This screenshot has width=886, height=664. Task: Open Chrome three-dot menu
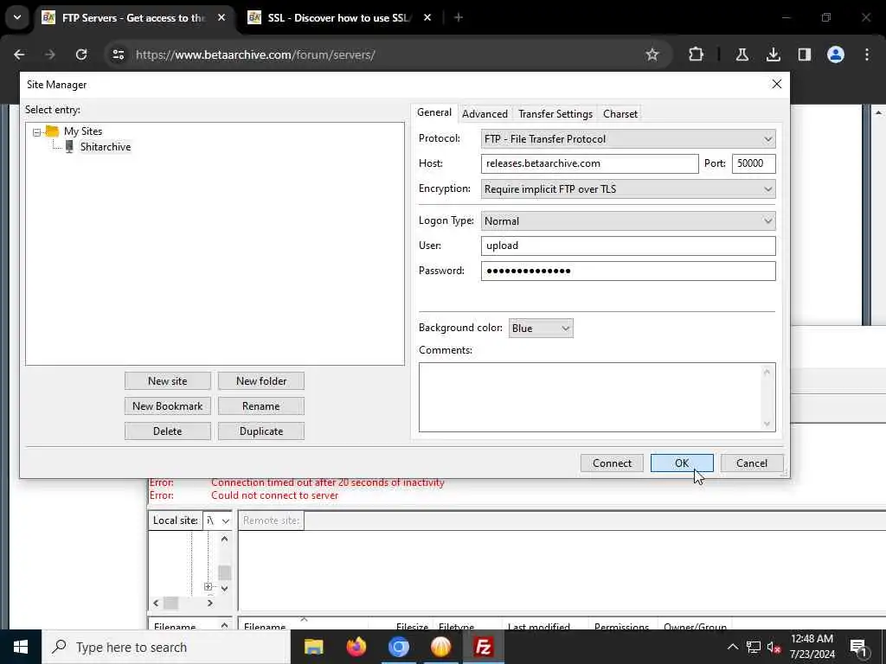[867, 54]
